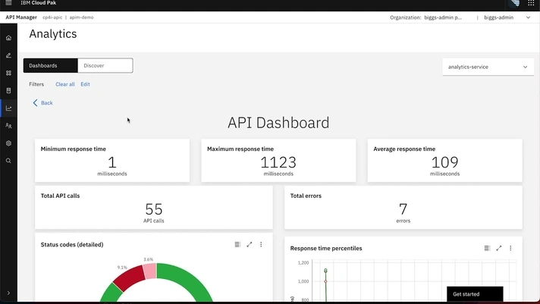Click the dark red 9.1% donut segment
Screen dimensions: 540x304
[x=130, y=277]
